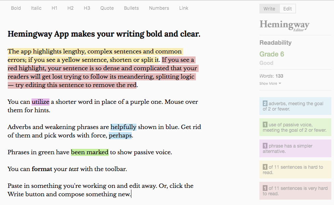Insert a Numbers list
Viewport: 334px width, 205px height.
[159, 8]
